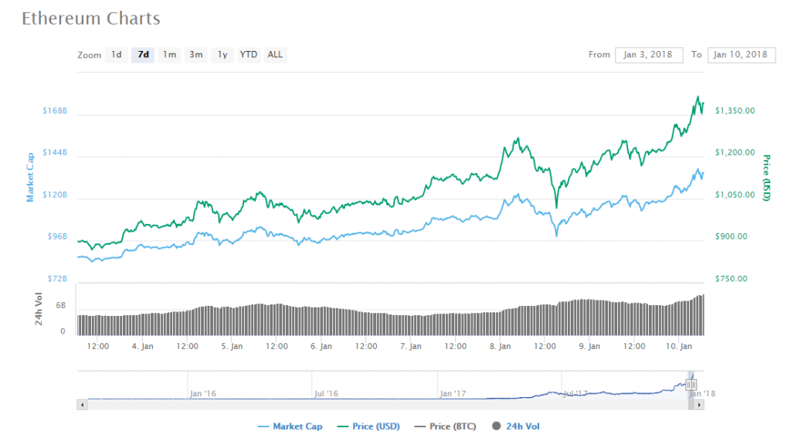Click the $1,350.00 price axis label
Screen dimensions: 791x438
click(735, 110)
